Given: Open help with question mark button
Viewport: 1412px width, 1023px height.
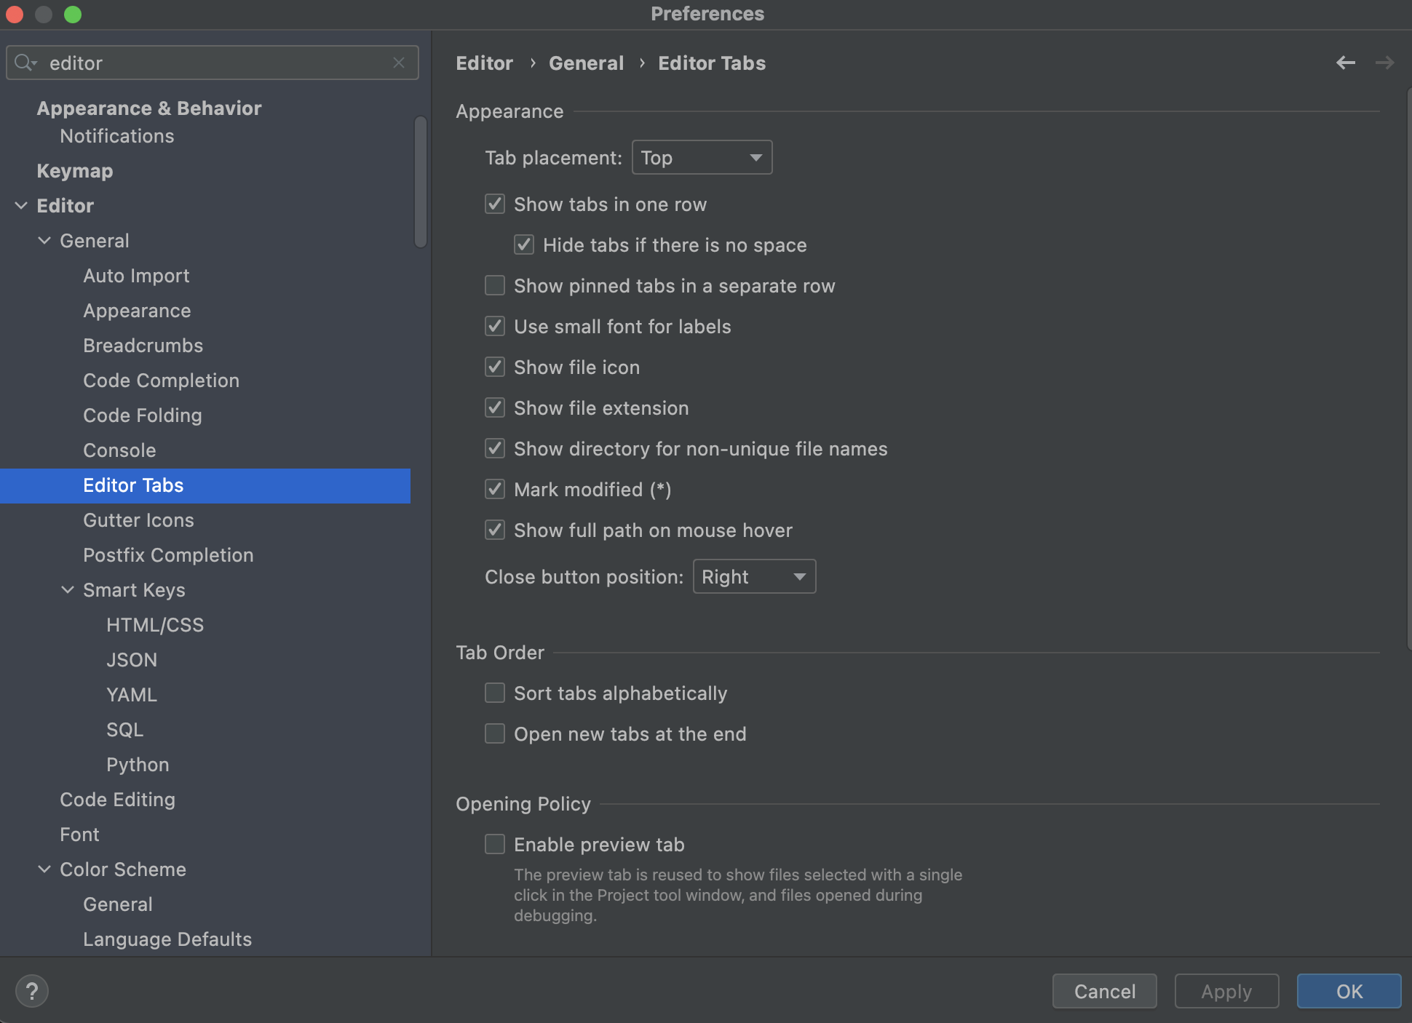Looking at the screenshot, I should coord(32,991).
